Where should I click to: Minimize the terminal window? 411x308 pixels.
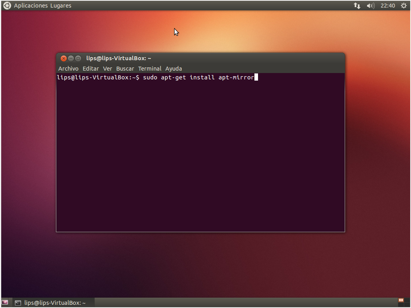[71, 58]
